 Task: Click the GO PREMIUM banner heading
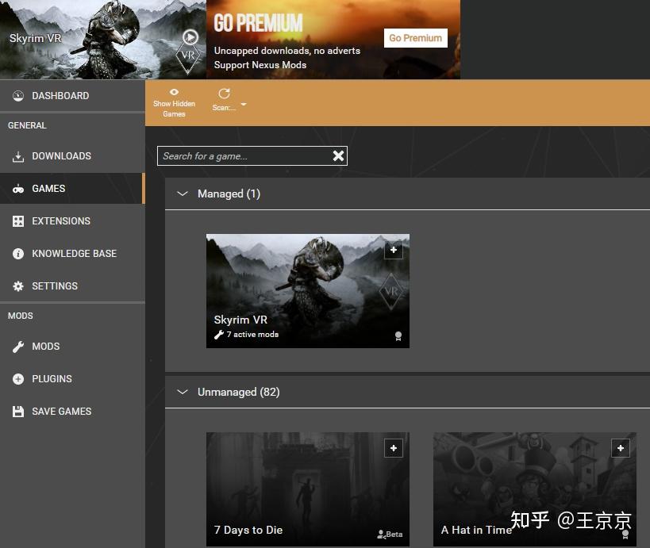tap(258, 23)
